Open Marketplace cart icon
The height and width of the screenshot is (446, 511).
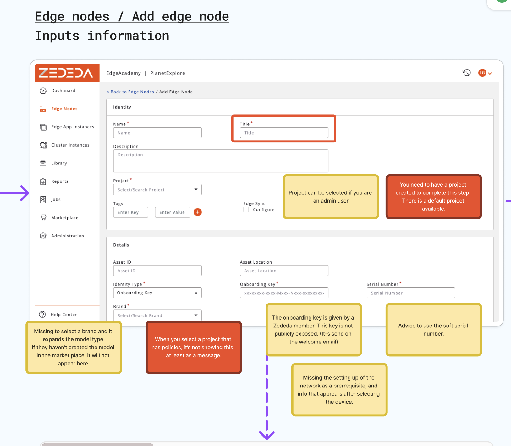[x=43, y=218]
